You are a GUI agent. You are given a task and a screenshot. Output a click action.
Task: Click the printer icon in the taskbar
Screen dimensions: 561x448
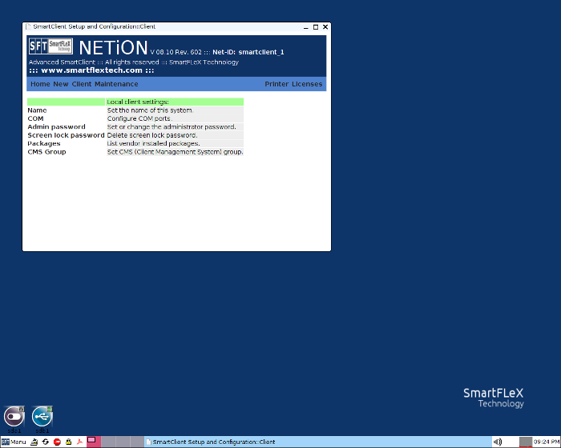(x=34, y=442)
